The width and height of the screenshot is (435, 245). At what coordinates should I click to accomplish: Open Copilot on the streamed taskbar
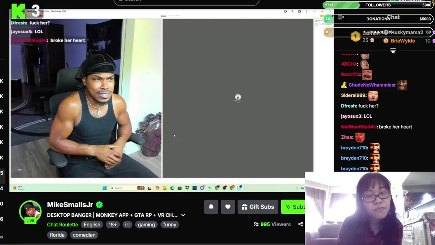[x=157, y=188]
